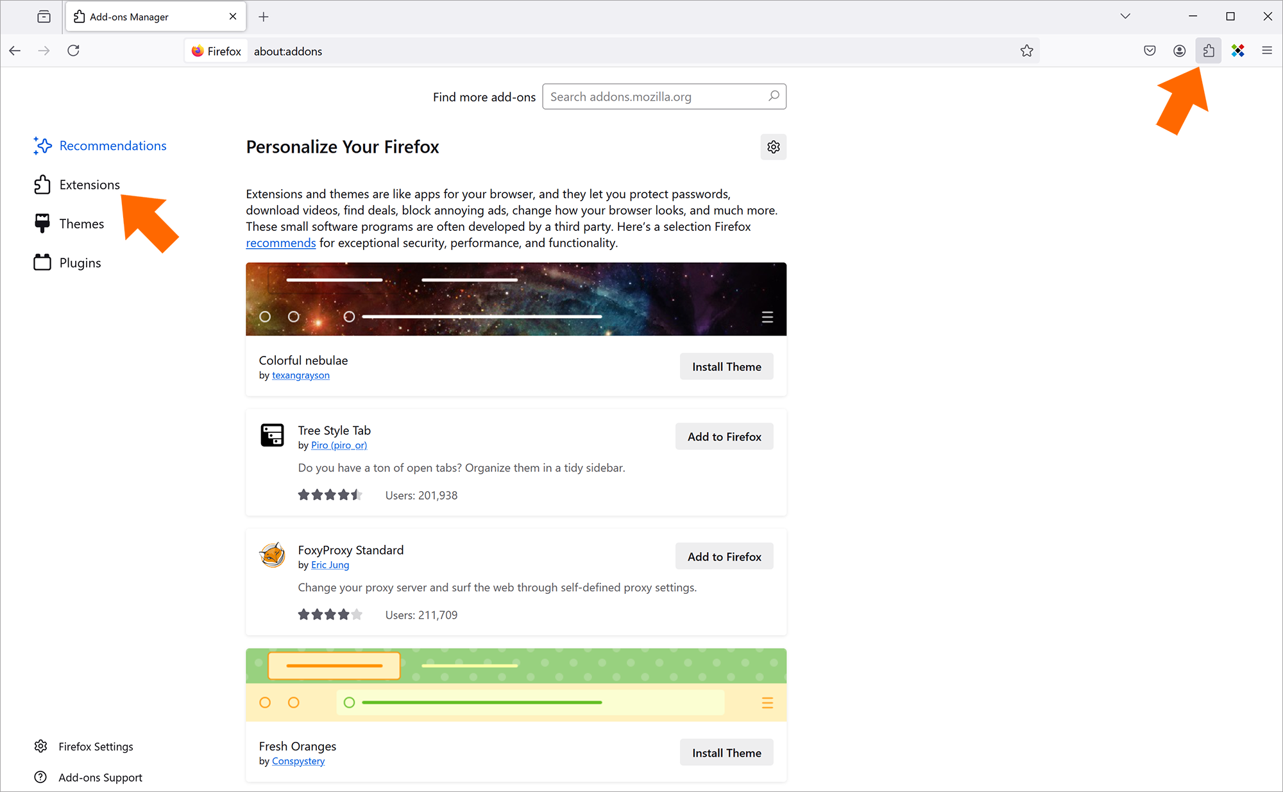1283x792 pixels.
Task: Close the Add-ons Manager tab
Action: [233, 17]
